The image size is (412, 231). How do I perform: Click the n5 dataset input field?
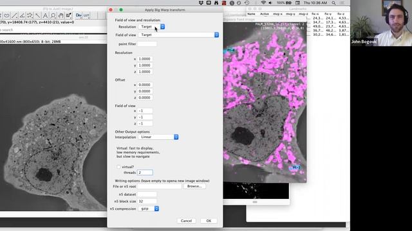click(147, 194)
